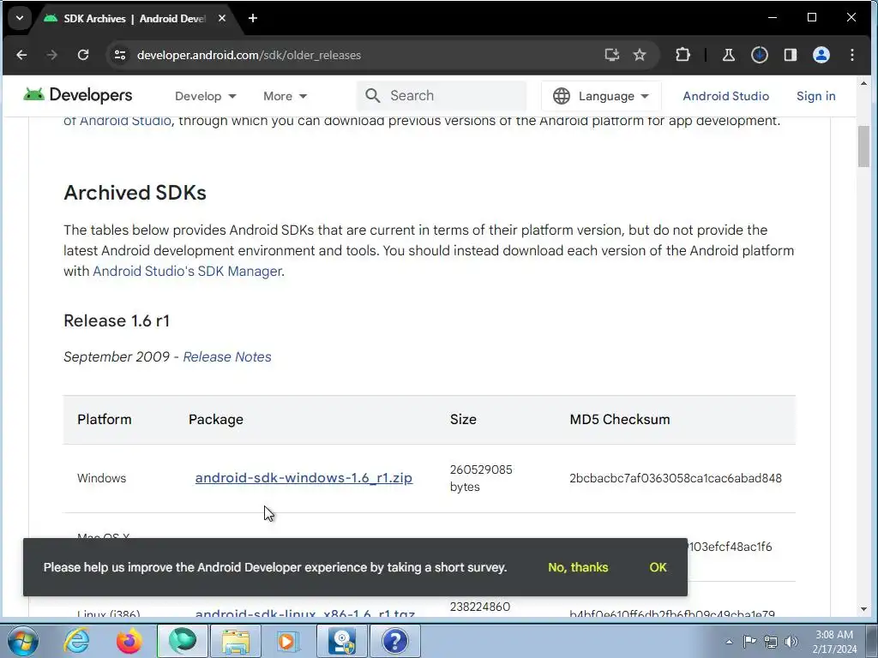
Task: Click the Release 1.6 r1 heading
Action: point(117,320)
